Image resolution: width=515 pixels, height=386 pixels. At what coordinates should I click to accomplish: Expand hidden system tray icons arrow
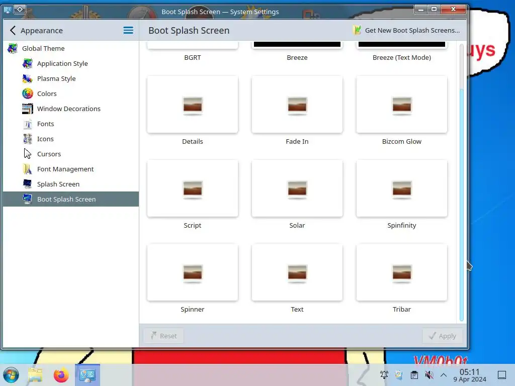pyautogui.click(x=444, y=375)
